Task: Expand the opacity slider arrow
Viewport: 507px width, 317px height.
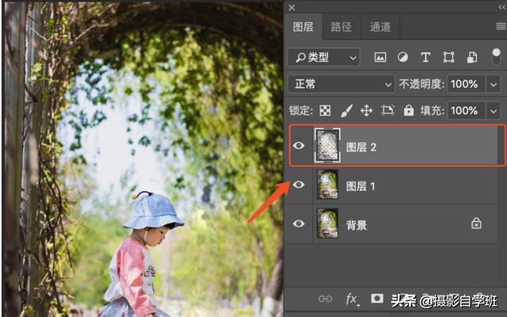Action: (x=493, y=85)
